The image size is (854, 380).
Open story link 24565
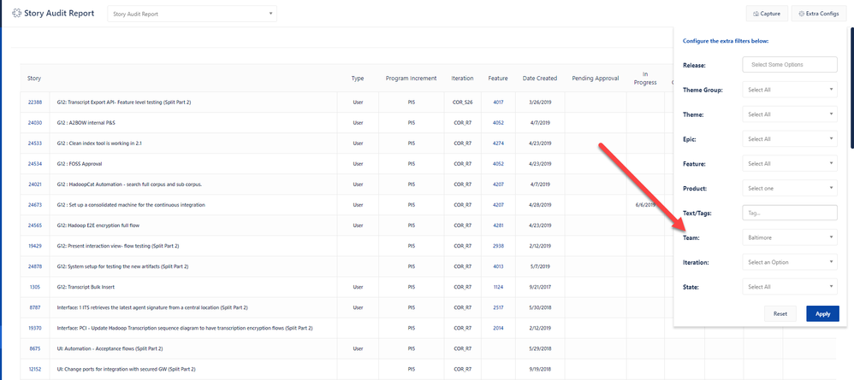click(35, 225)
